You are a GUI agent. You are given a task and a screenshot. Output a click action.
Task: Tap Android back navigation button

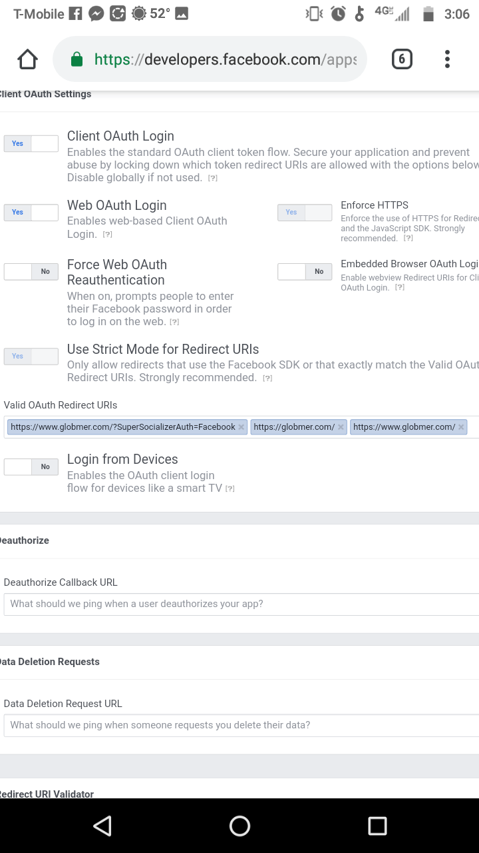(x=102, y=826)
